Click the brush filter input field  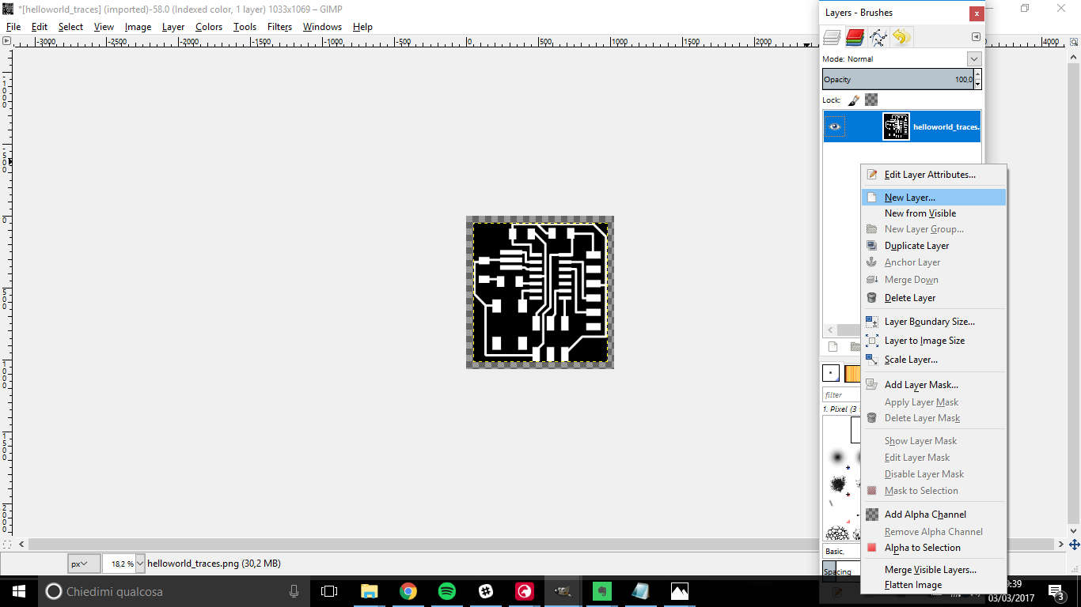[x=840, y=395]
